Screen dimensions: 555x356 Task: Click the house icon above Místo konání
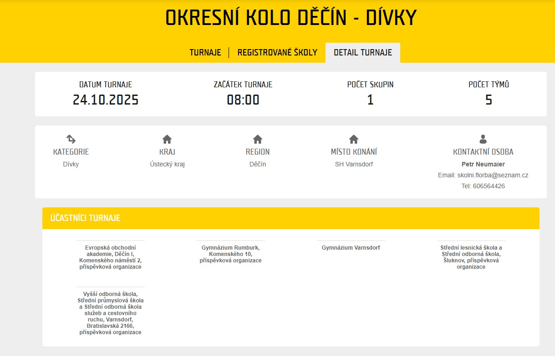pyautogui.click(x=354, y=139)
